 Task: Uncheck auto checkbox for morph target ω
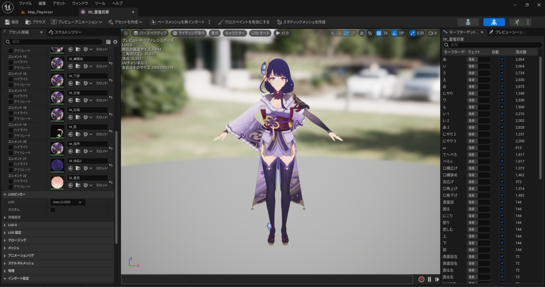tap(502, 148)
